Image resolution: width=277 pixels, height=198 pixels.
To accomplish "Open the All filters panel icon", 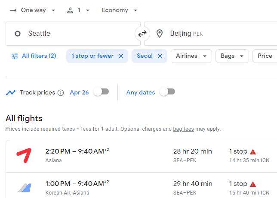I will click(x=15, y=56).
